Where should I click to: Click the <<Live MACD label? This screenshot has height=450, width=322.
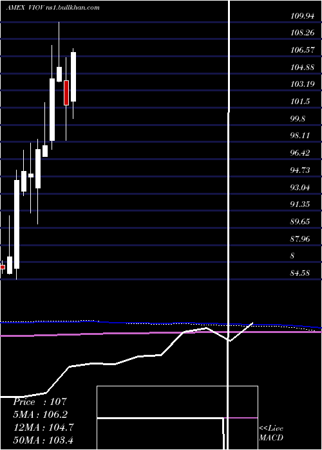[271, 433]
